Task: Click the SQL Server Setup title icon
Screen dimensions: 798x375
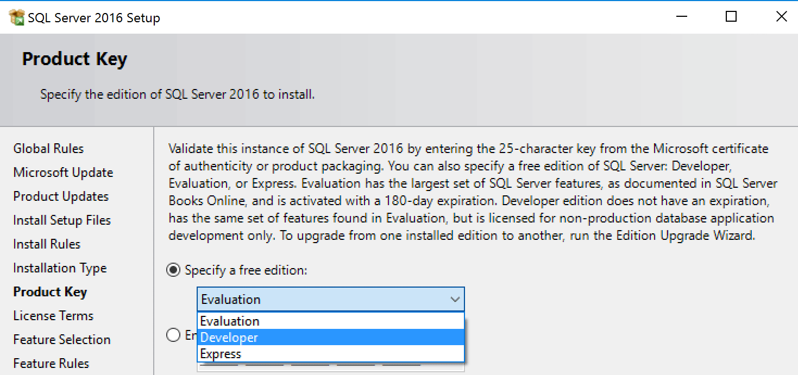Action: 17,17
